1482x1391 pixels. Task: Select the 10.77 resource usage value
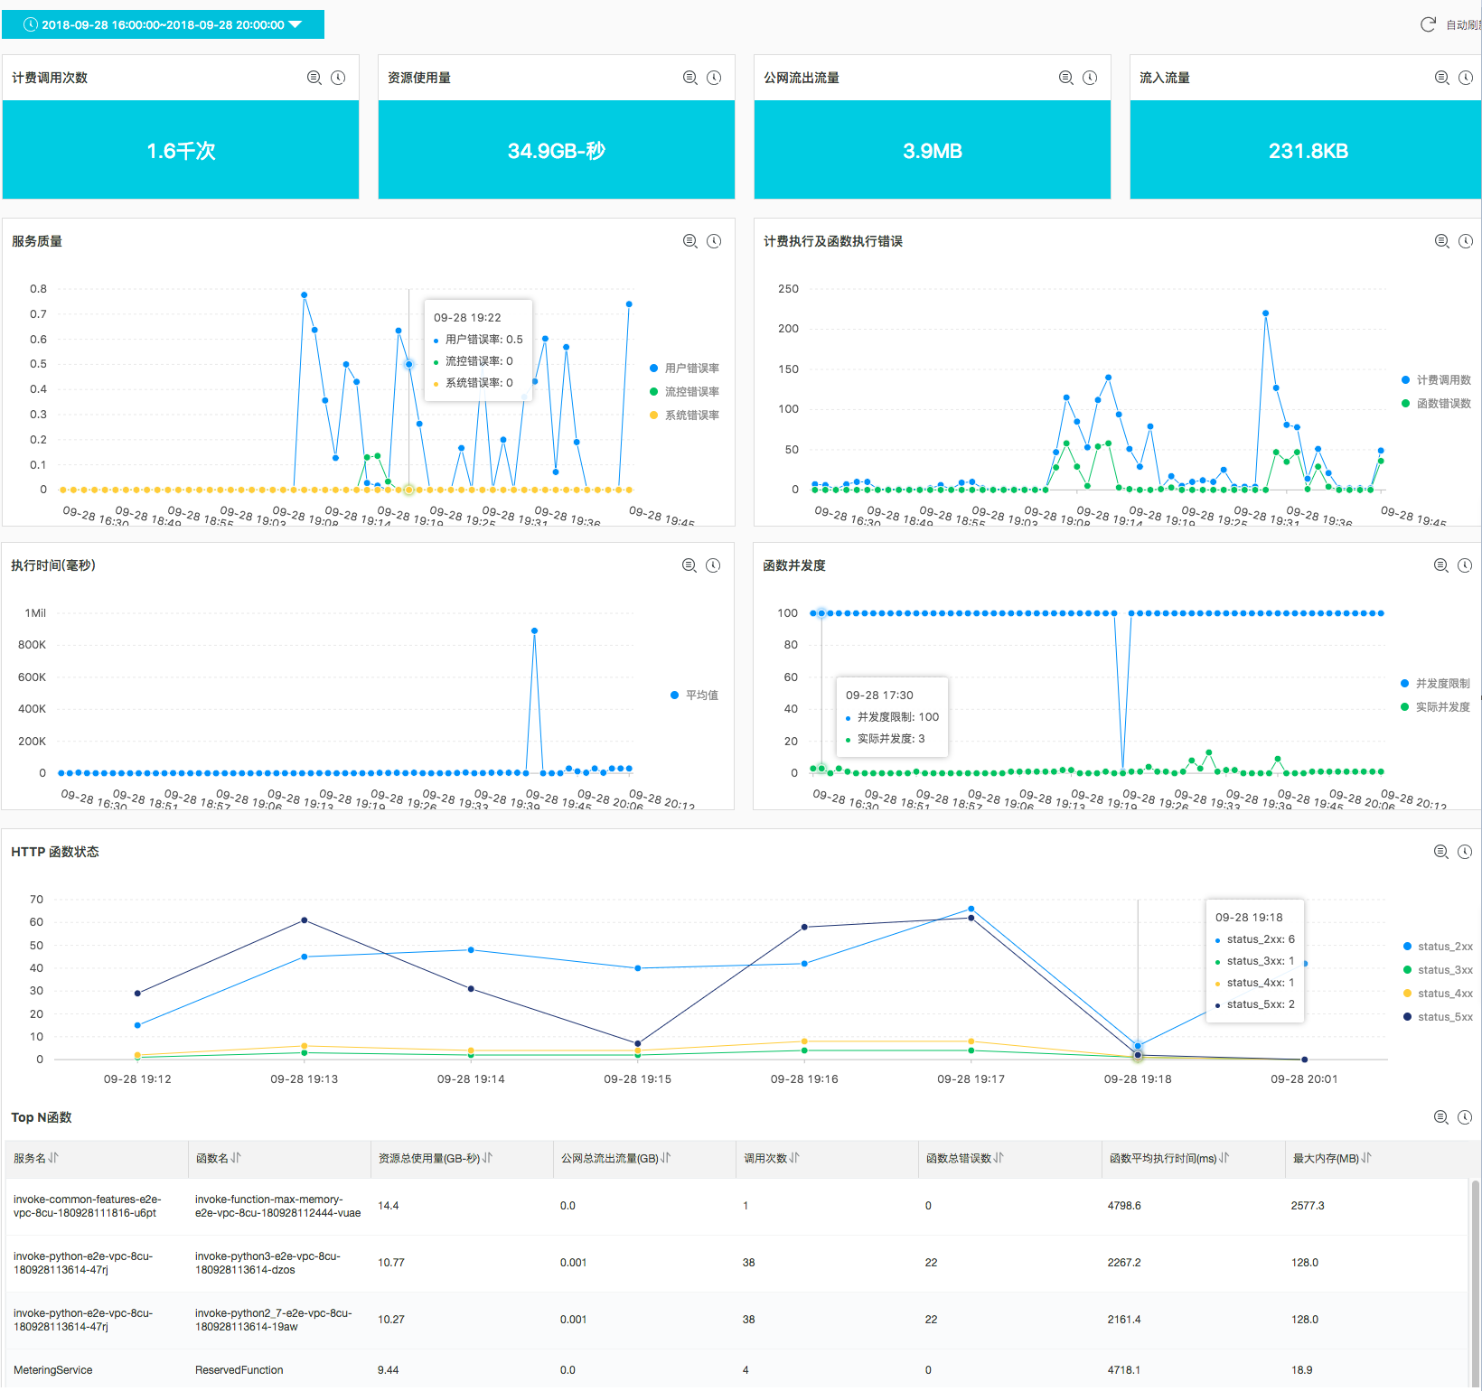click(391, 1263)
